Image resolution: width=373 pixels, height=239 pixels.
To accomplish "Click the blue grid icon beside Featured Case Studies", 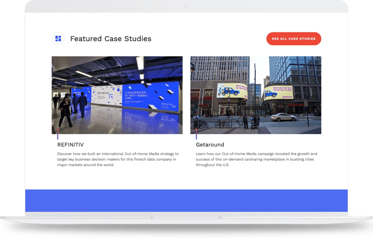I will pos(58,39).
